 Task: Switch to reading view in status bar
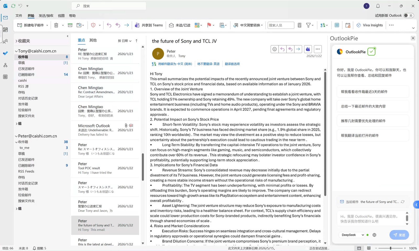coord(369,248)
